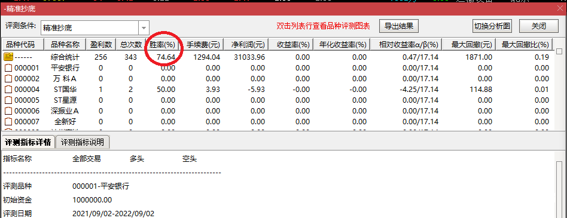Sort by the 品种代码 column header

point(23,45)
